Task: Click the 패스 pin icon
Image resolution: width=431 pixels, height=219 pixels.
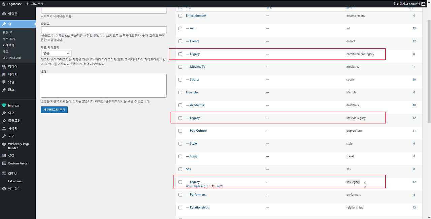Action: click(x=4, y=90)
